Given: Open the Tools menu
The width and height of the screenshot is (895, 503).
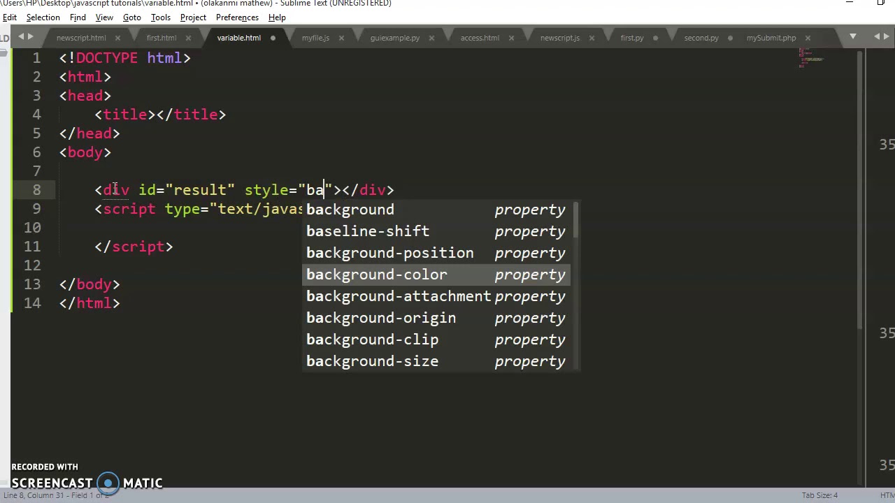Looking at the screenshot, I should (161, 17).
